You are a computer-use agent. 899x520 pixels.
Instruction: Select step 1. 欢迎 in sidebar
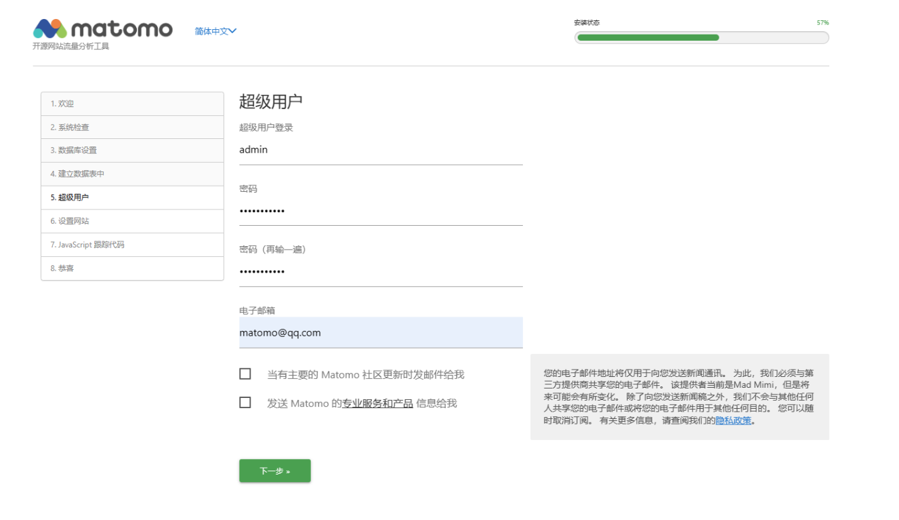132,104
